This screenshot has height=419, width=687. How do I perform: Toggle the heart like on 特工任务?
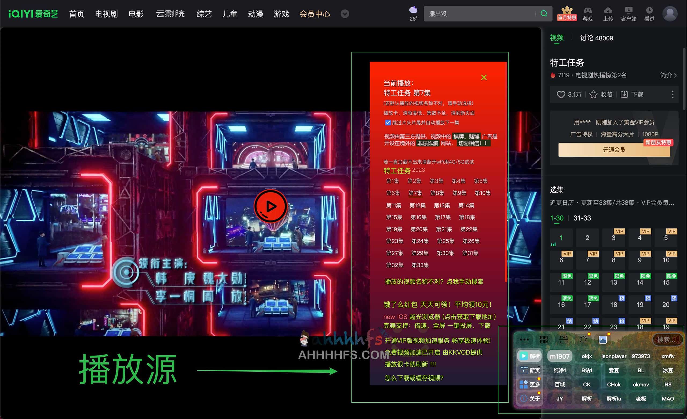[561, 95]
